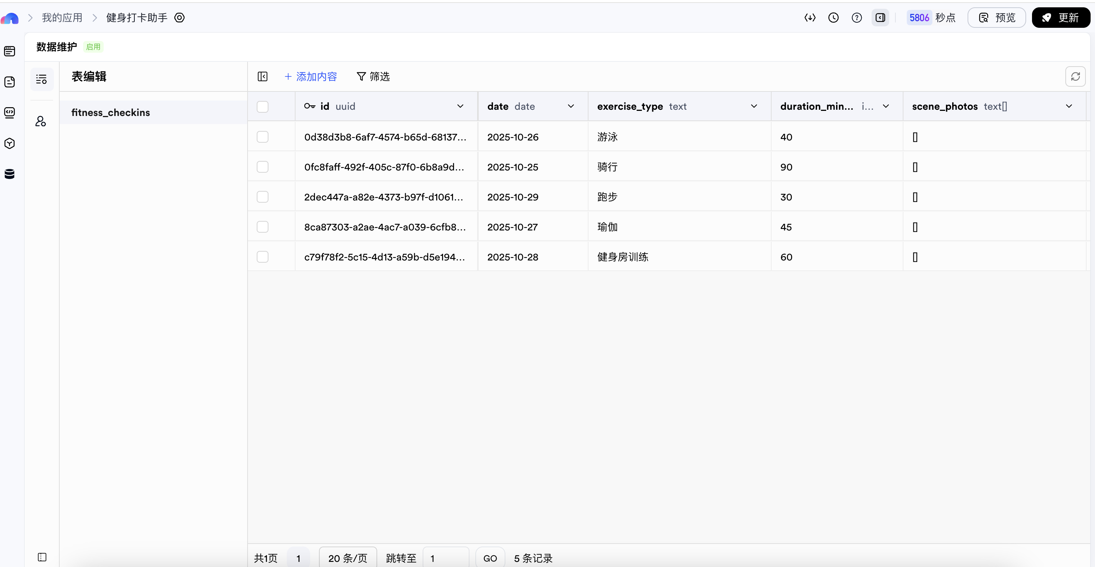Image resolution: width=1095 pixels, height=567 pixels.
Task: Expand the exercise_type column dropdown
Action: (754, 106)
